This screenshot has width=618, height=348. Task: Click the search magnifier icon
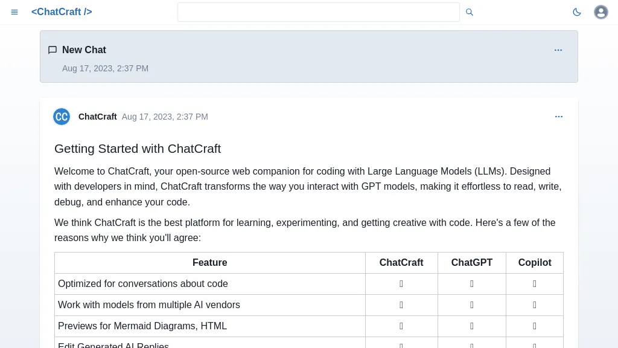[x=470, y=12]
